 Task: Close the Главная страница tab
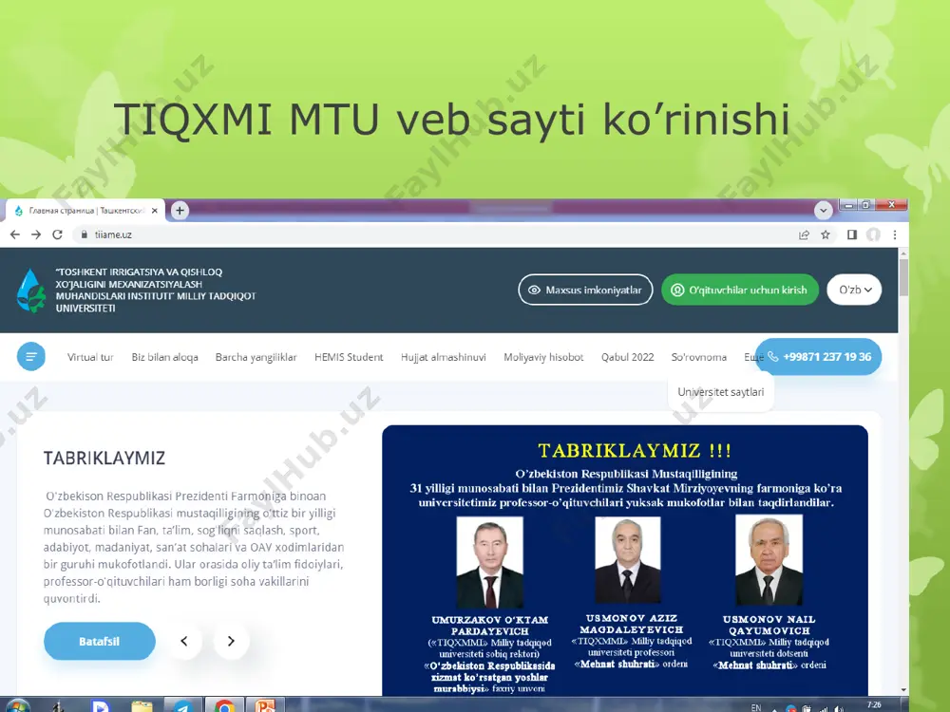[x=155, y=211]
